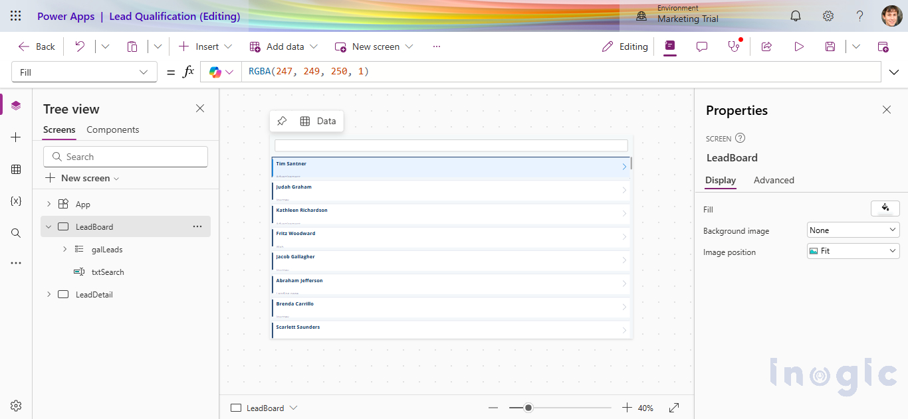This screenshot has width=908, height=419.
Task: Open the Search magnifier in sidebar
Action: click(x=16, y=233)
